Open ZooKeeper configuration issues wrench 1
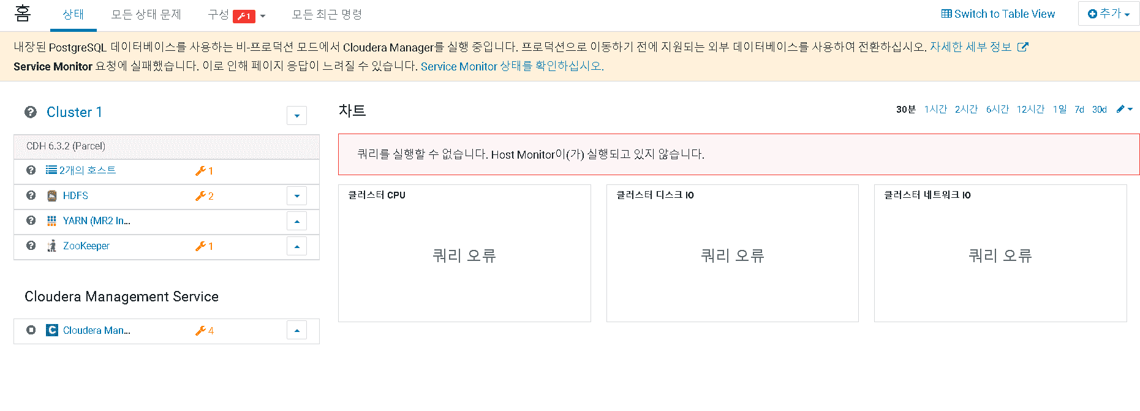Screen dimensions: 1140x411 click(x=204, y=246)
